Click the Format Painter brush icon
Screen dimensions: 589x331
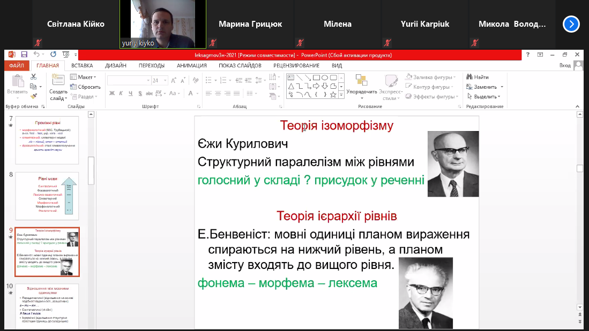click(33, 96)
